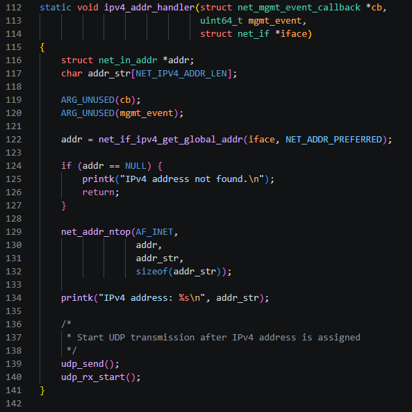Viewport: 412px width, 412px height.
Task: Click the parameter mgmt_event on line 113
Action: pos(275,21)
